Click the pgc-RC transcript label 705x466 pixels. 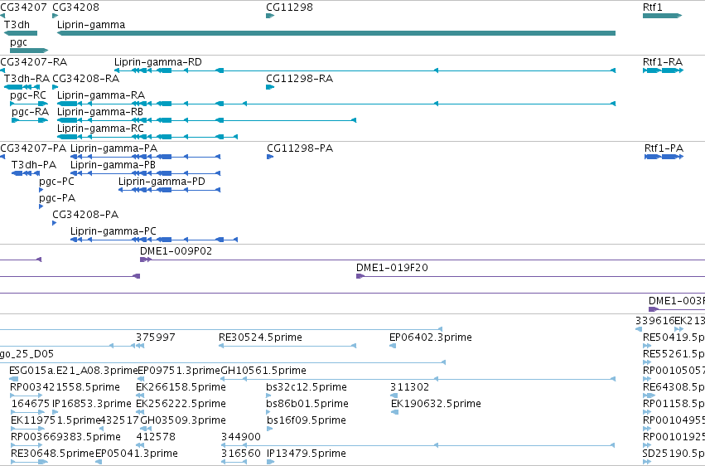(x=28, y=95)
